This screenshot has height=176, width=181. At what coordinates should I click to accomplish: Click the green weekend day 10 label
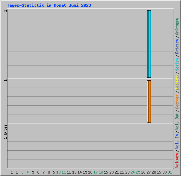click(x=58, y=172)
